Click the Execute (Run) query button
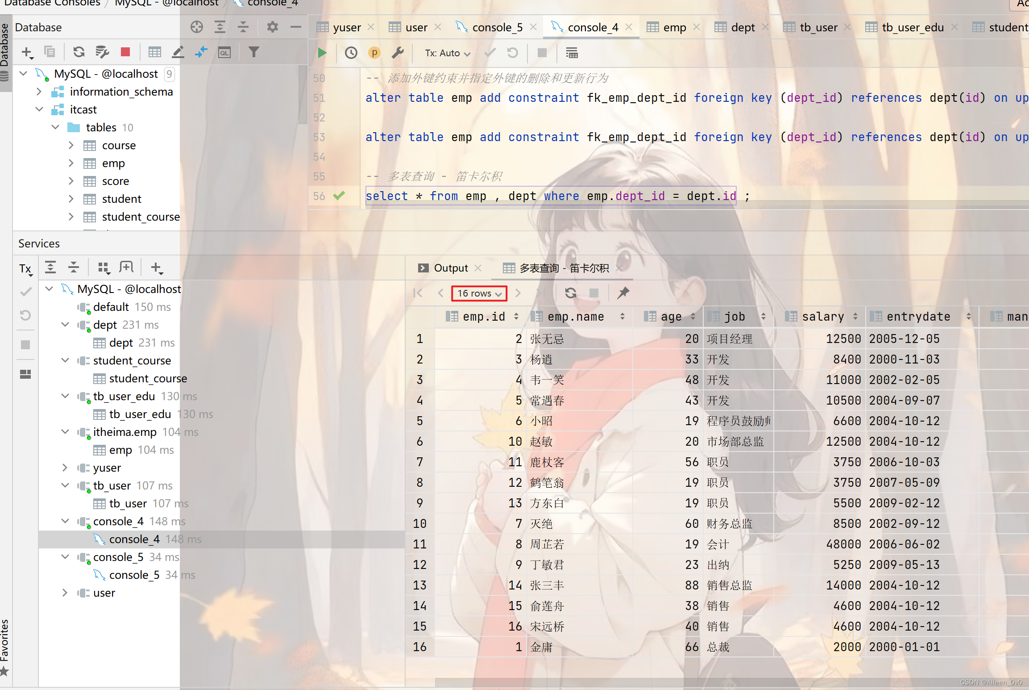The image size is (1029, 690). (x=322, y=52)
